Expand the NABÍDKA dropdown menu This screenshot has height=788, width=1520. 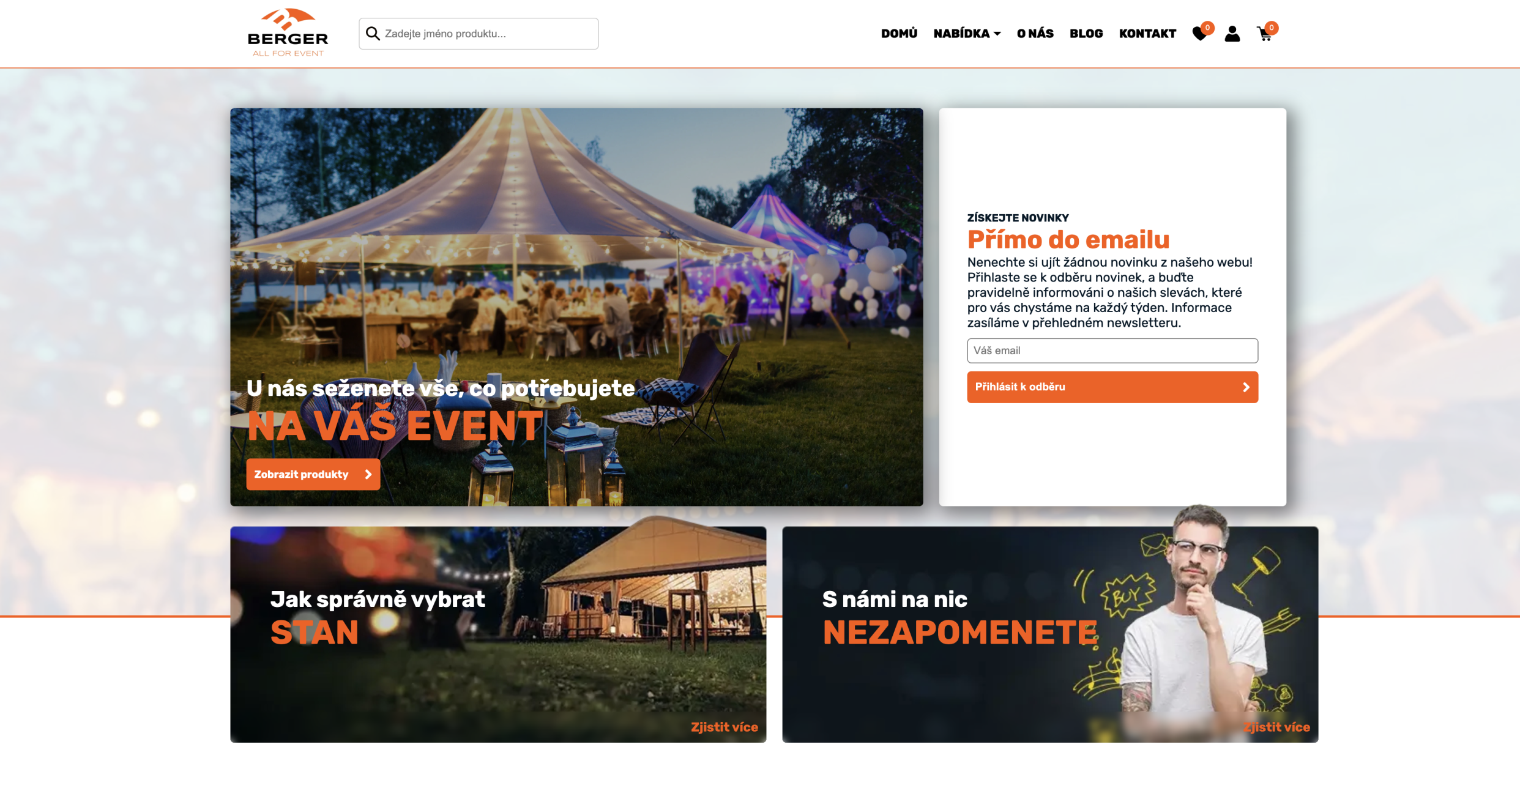tap(967, 34)
